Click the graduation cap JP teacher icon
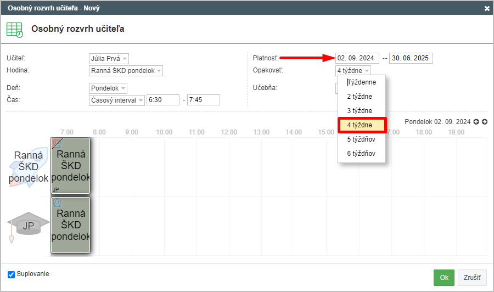 tap(29, 227)
